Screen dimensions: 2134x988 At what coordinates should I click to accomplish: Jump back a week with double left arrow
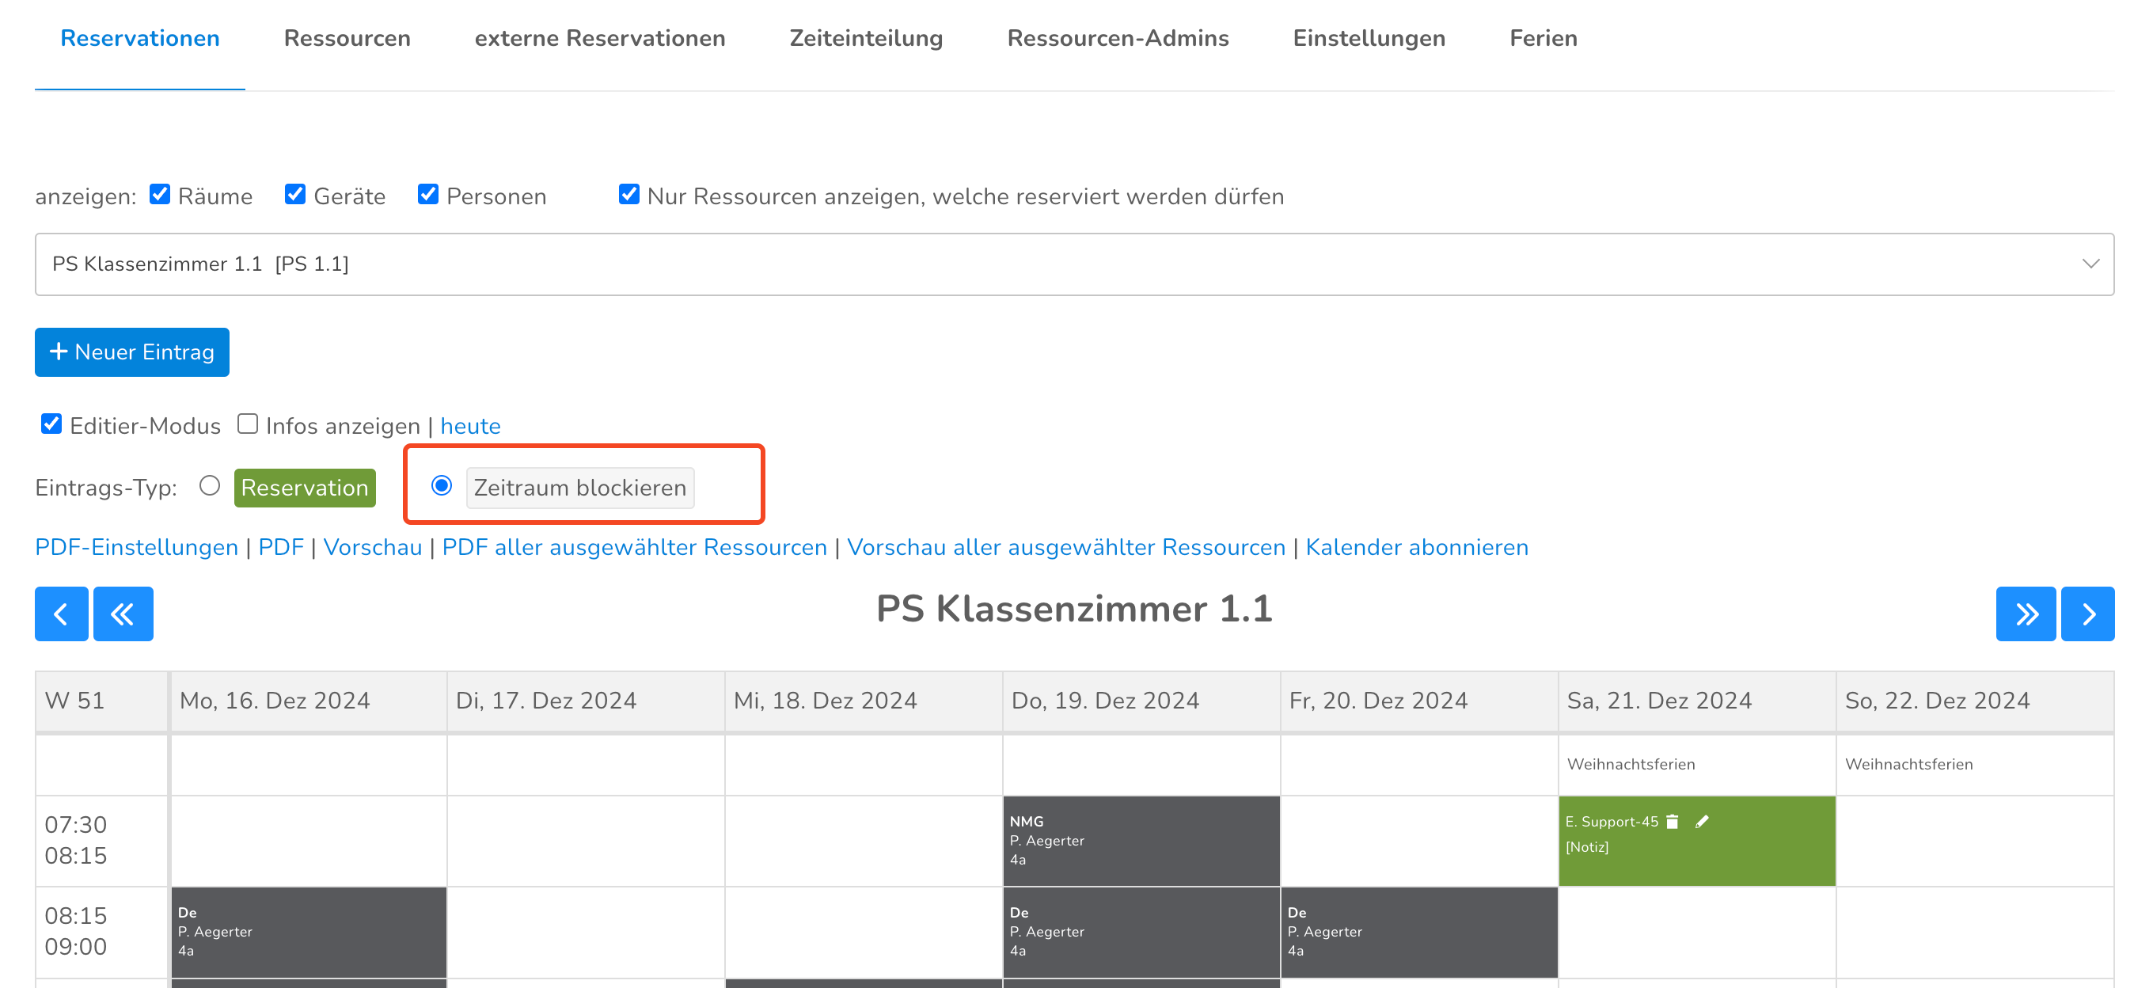(x=123, y=614)
